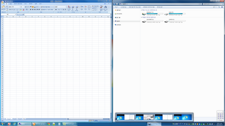This screenshot has width=225, height=126.
Task: Click the Chrome icon on taskbar
Action: point(49,124)
